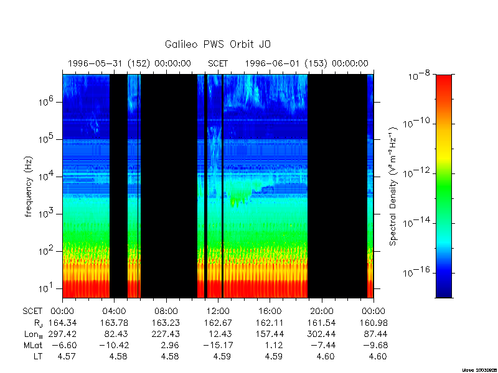Click the 'Uiowa' stamp in the corner

tap(479, 370)
